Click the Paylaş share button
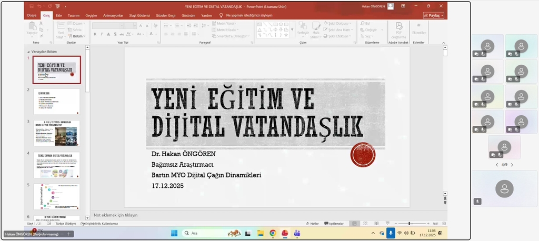The width and height of the screenshot is (539, 241). pyautogui.click(x=433, y=15)
